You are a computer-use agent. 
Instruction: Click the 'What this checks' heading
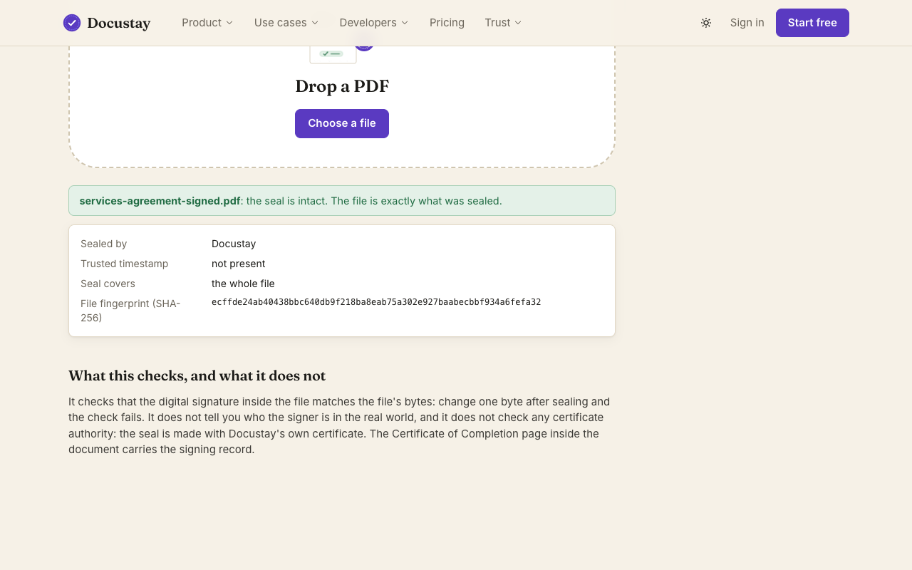pos(197,375)
